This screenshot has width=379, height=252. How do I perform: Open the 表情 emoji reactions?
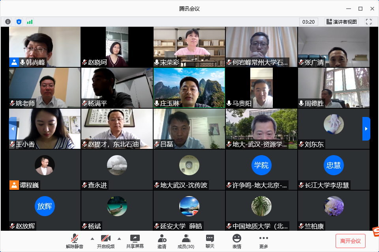tap(237, 241)
